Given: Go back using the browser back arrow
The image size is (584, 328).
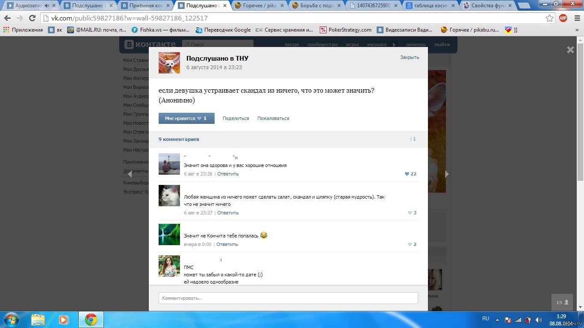Looking at the screenshot, I should click(x=7, y=18).
